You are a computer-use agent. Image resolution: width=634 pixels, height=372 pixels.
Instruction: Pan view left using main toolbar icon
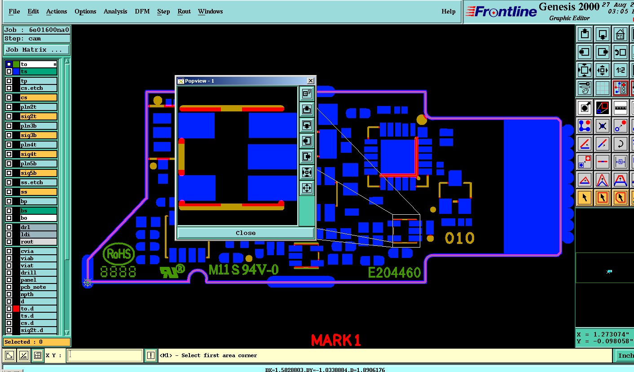point(585,52)
